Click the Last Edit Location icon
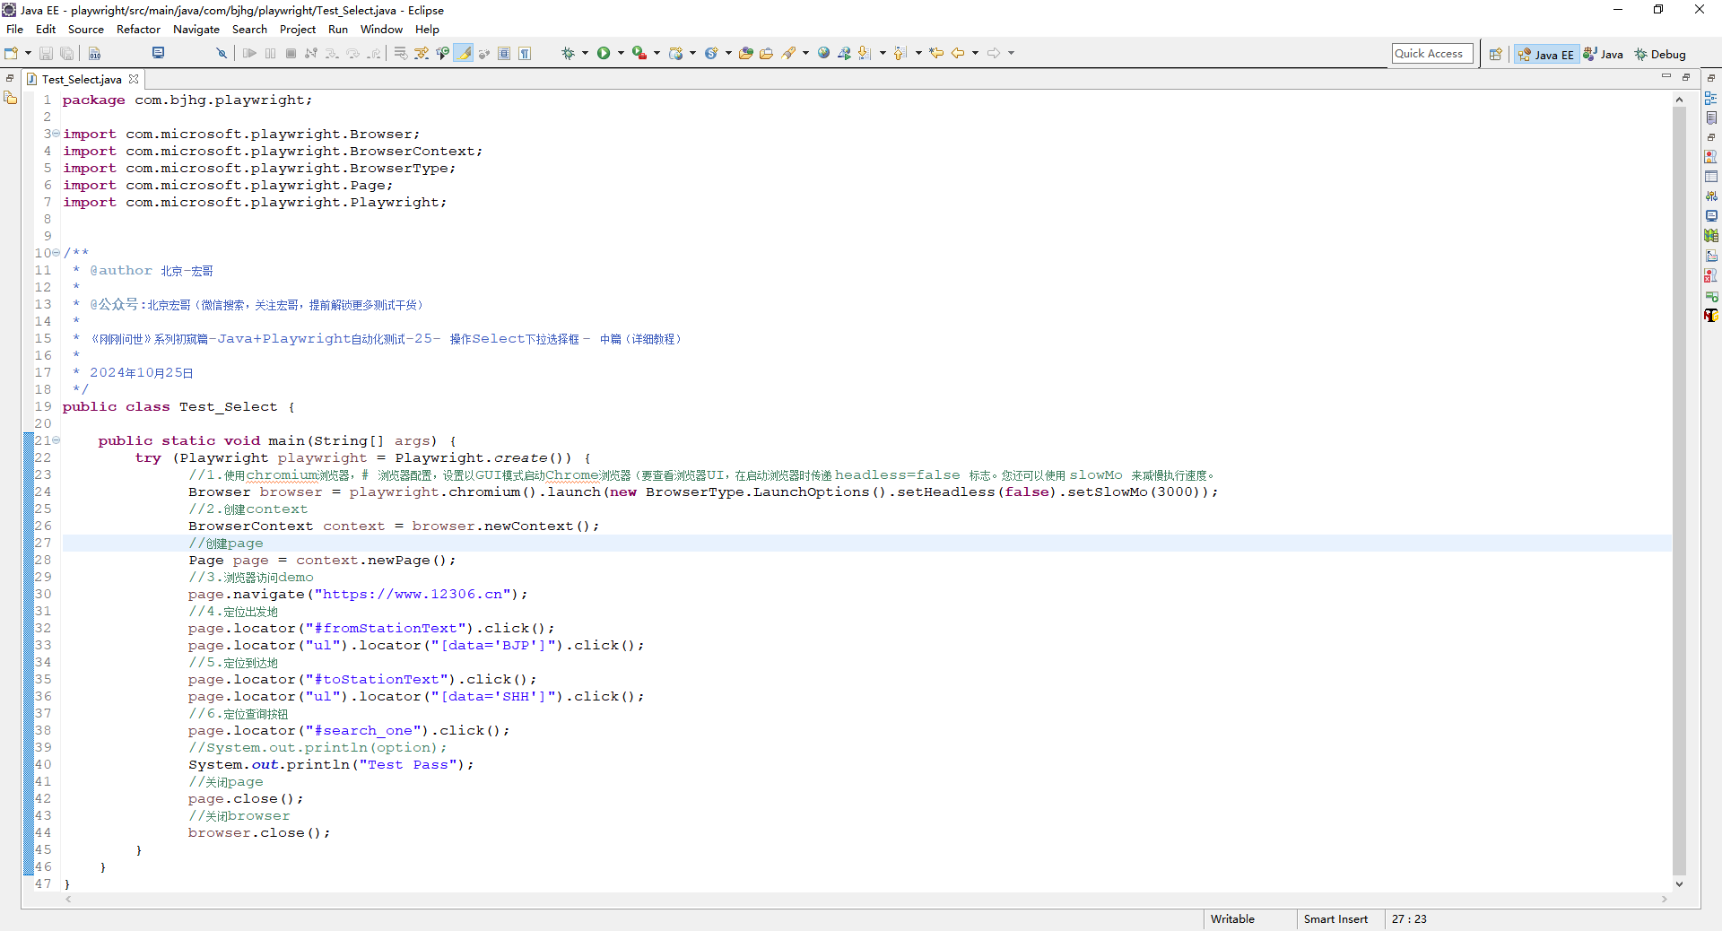1722x931 pixels. [x=936, y=54]
